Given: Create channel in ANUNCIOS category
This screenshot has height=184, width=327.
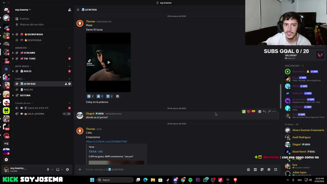Looking at the screenshot, I should tap(69, 48).
